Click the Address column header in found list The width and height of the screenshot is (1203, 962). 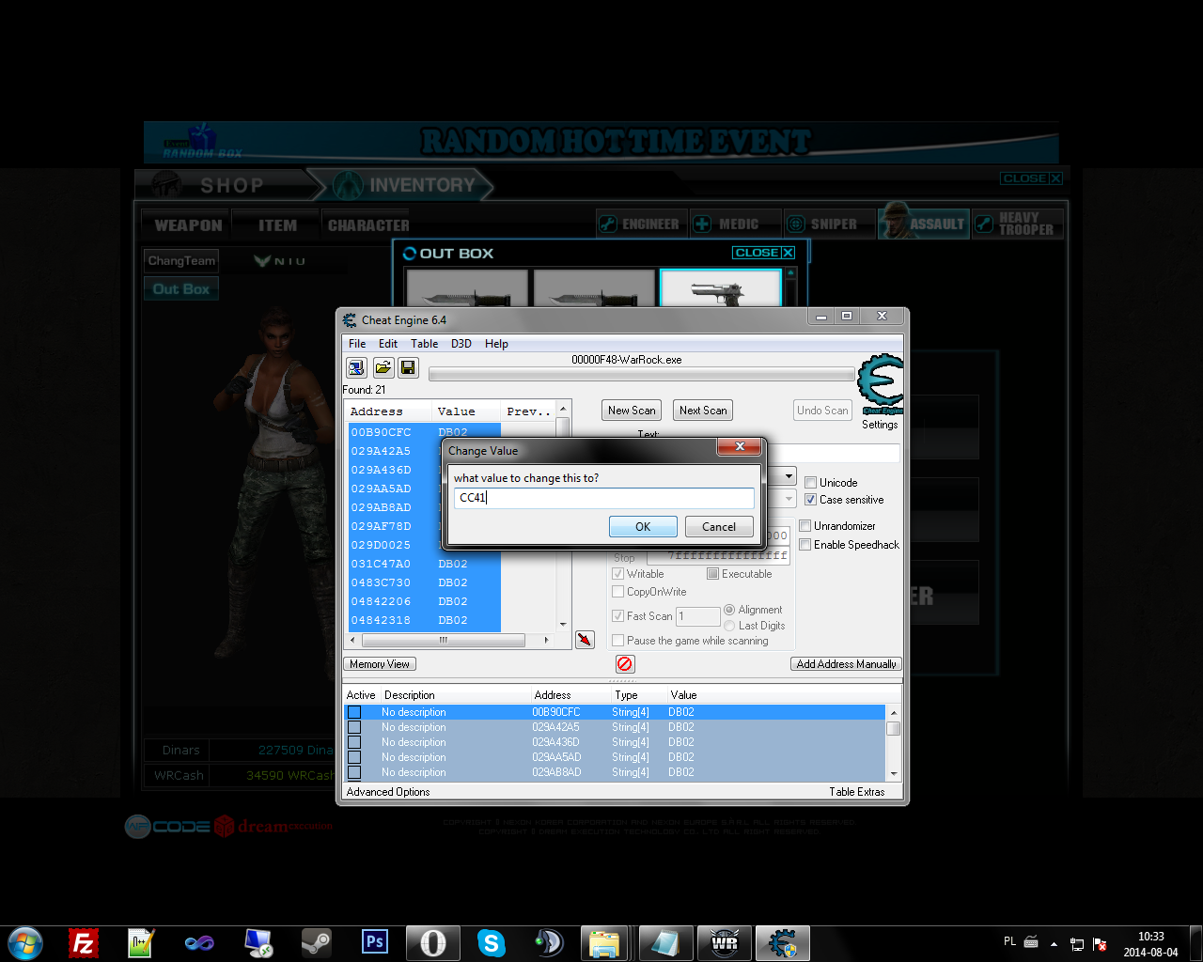pyautogui.click(x=389, y=411)
